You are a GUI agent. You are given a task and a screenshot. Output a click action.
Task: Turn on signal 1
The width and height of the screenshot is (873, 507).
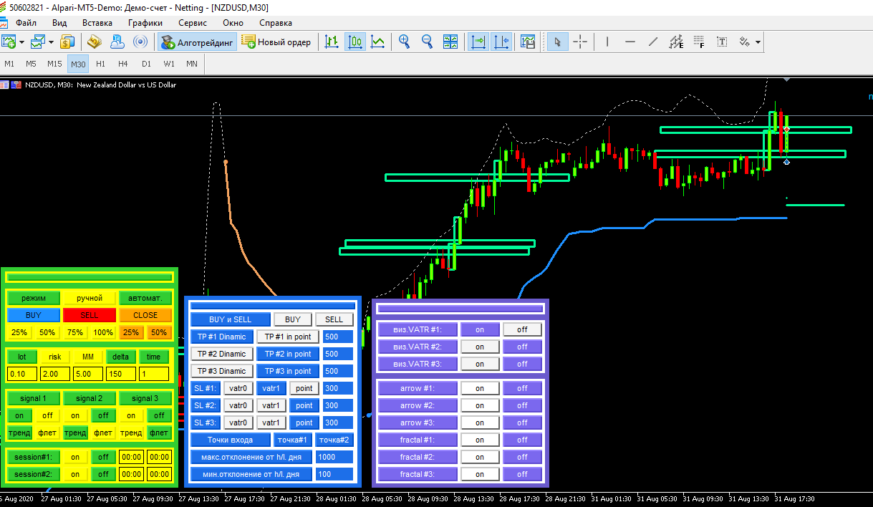click(x=19, y=415)
